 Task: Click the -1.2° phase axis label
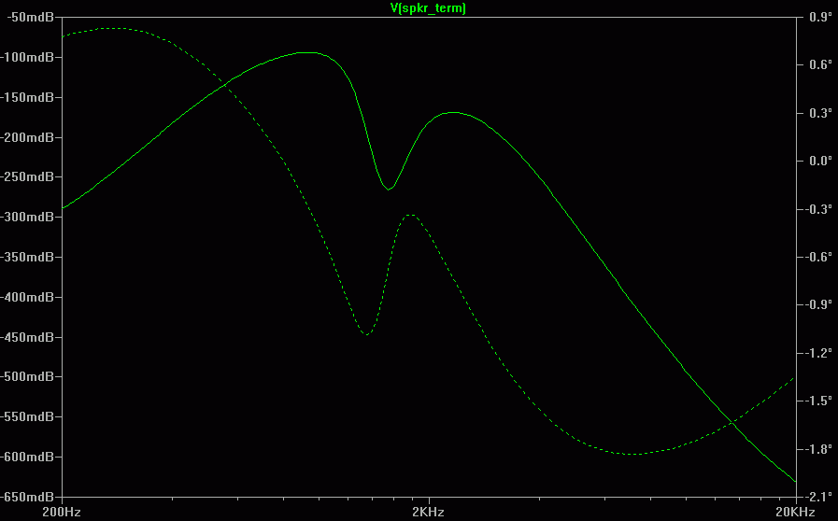click(817, 353)
